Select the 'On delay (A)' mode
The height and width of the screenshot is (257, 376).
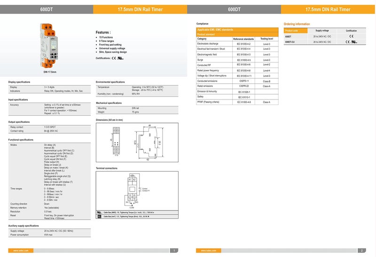[x=50, y=145]
